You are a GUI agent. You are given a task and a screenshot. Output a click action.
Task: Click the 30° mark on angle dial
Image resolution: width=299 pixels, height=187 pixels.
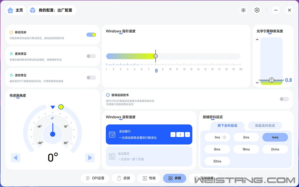[x=66, y=143]
